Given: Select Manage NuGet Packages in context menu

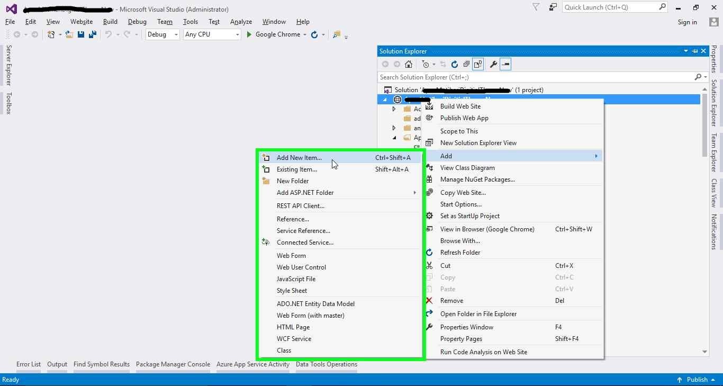Looking at the screenshot, I should tap(513, 179).
